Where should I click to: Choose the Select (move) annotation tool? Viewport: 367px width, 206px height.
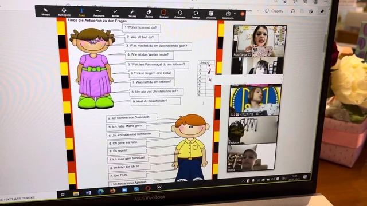click(64, 12)
